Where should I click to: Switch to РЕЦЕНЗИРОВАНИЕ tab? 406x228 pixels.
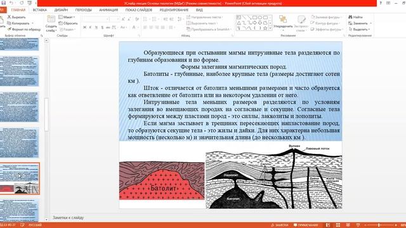click(x=174, y=10)
